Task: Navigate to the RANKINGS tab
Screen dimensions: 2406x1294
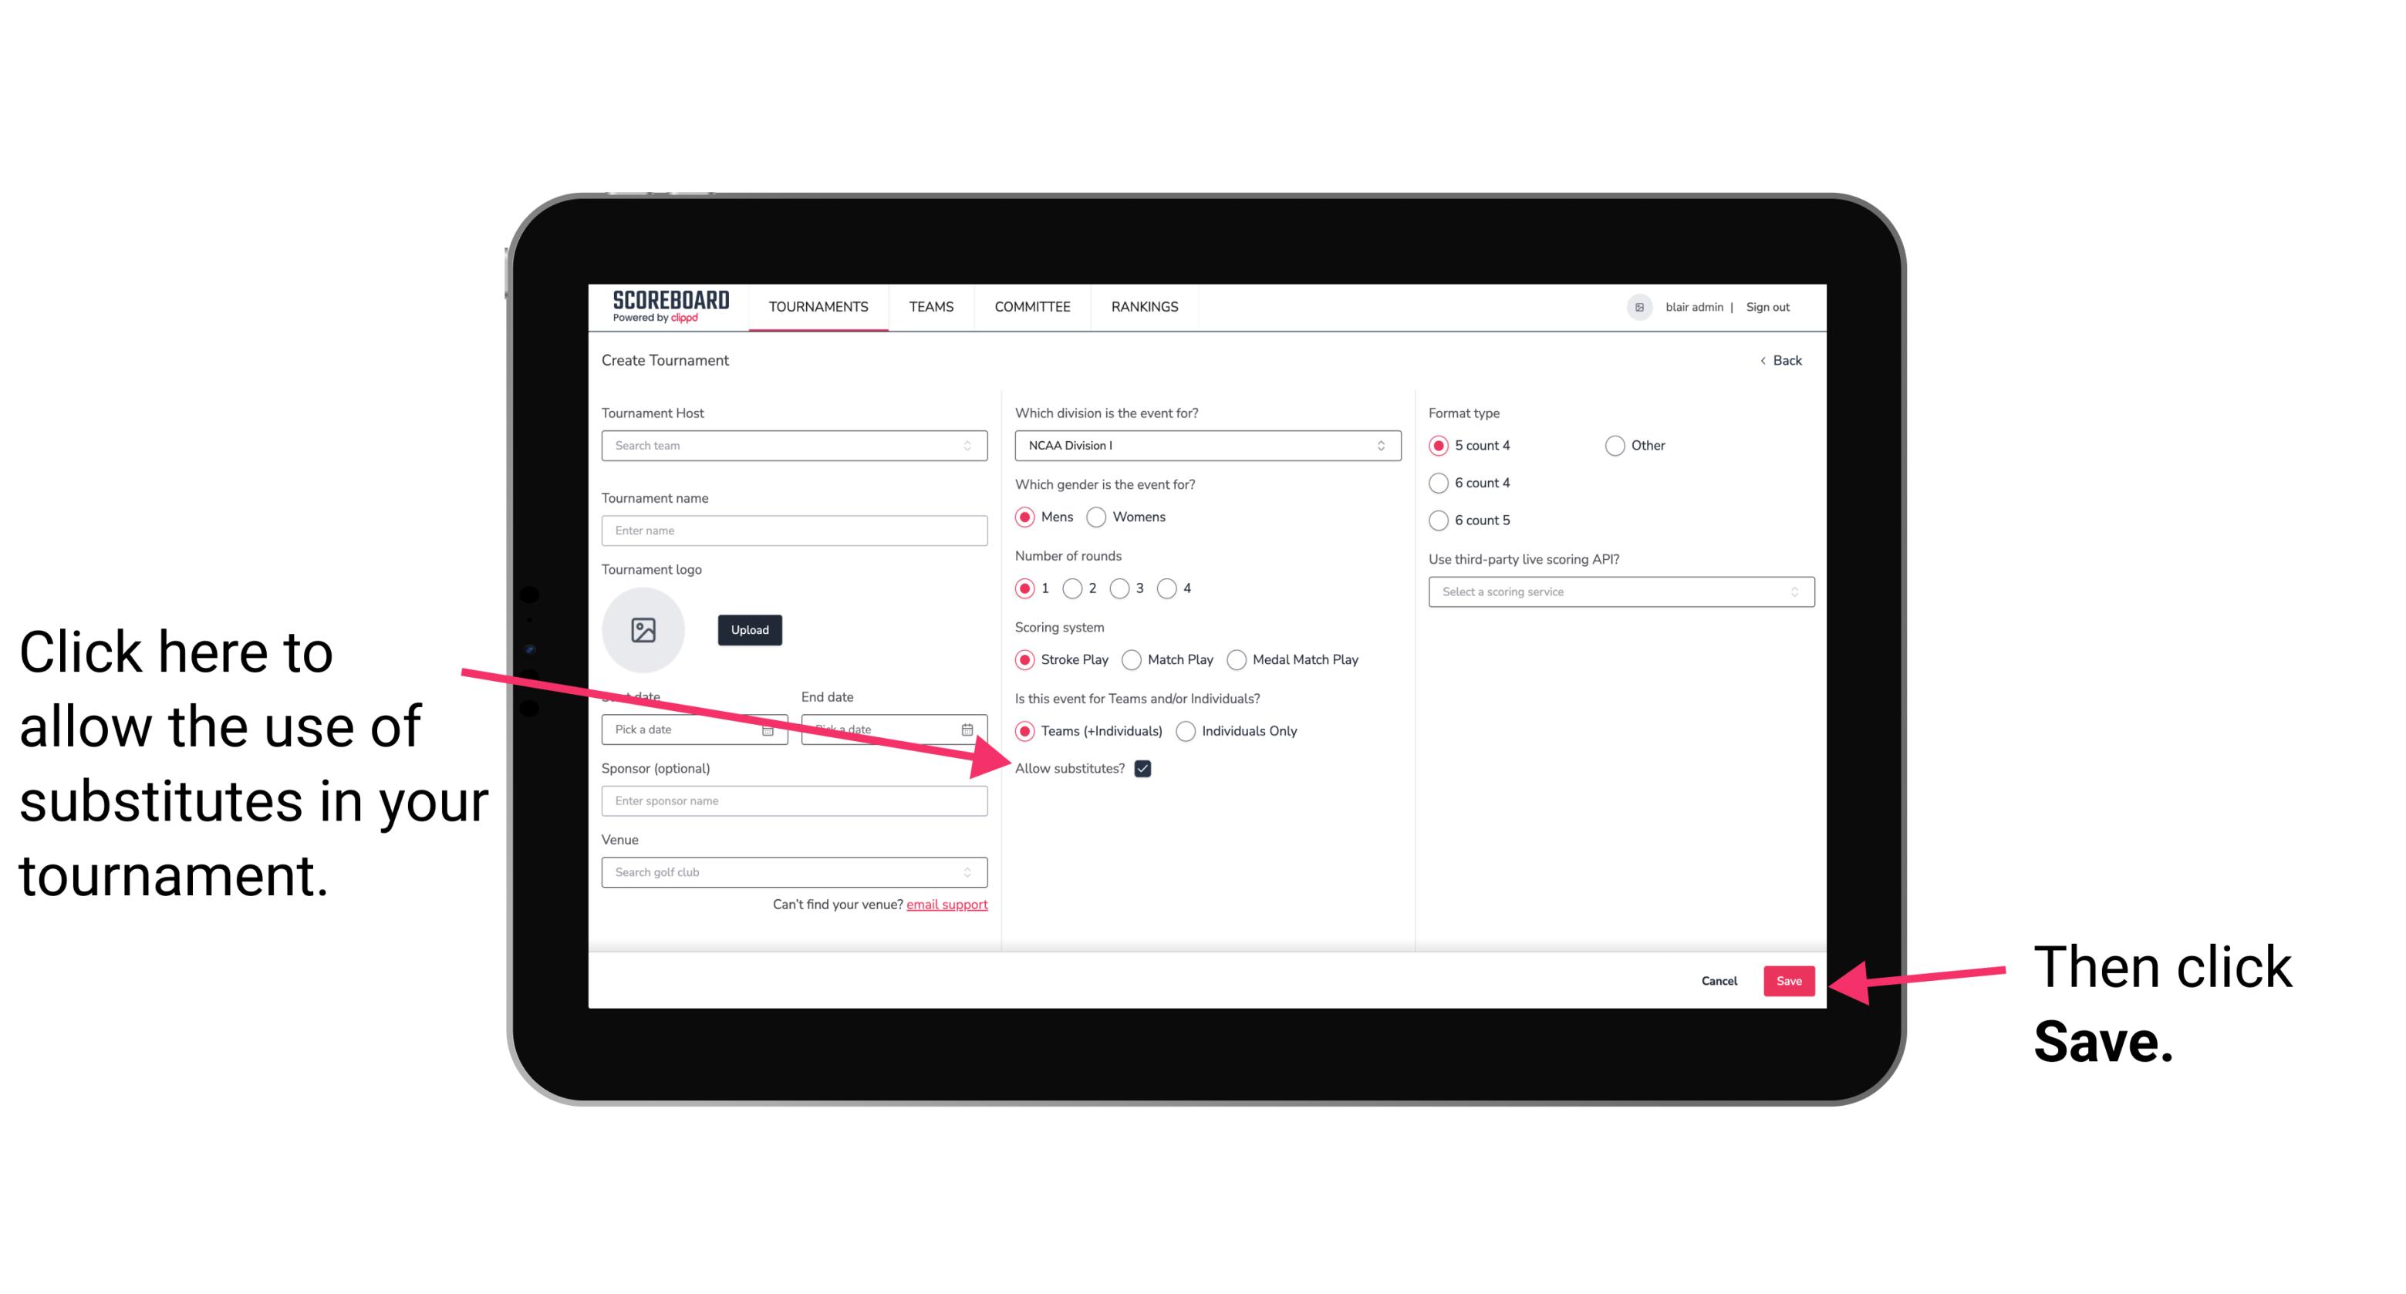Action: point(1146,308)
